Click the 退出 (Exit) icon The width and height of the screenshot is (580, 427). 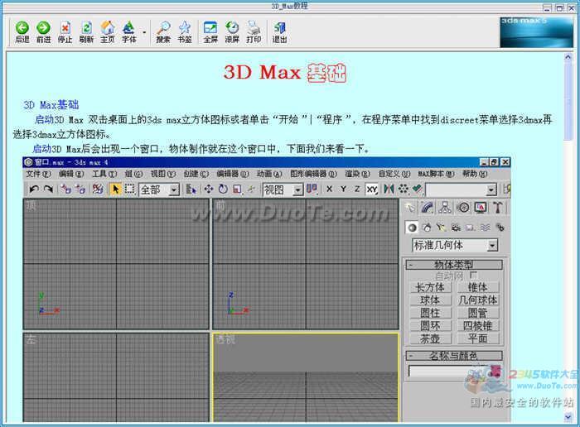280,31
